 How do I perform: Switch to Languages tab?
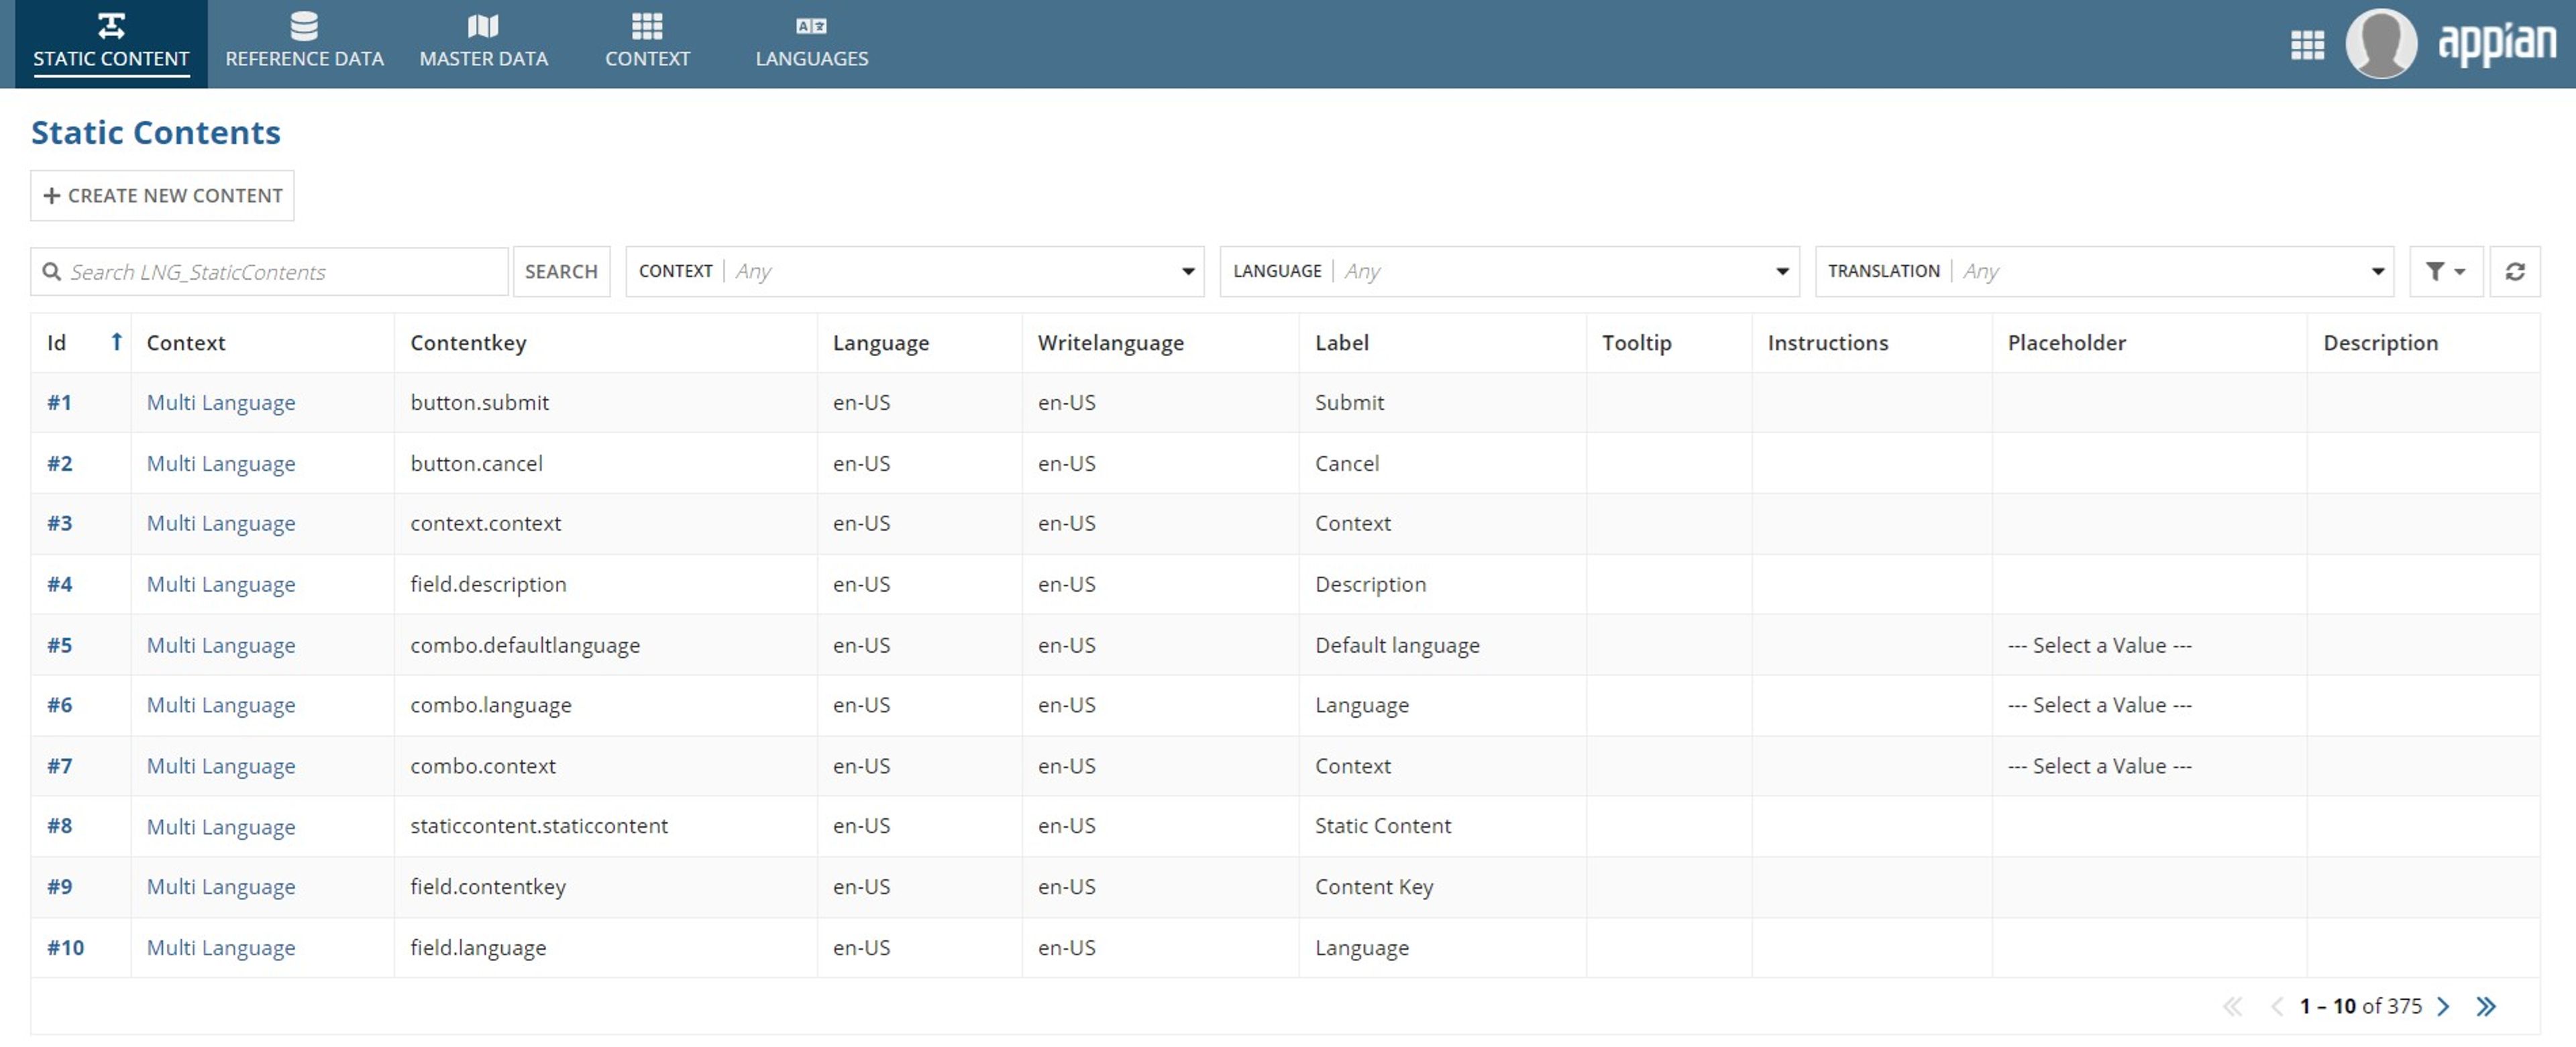point(811,44)
